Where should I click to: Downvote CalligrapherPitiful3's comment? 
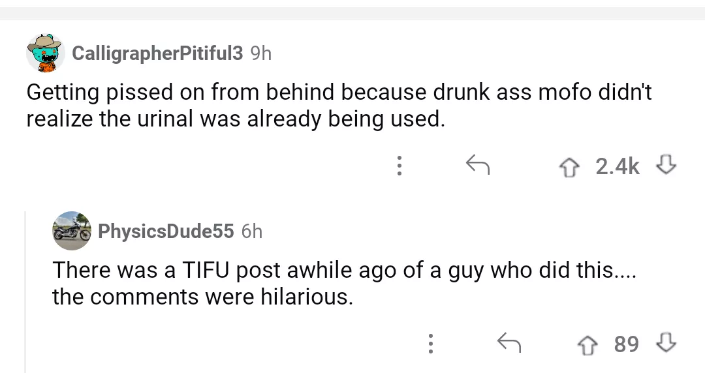coord(667,167)
